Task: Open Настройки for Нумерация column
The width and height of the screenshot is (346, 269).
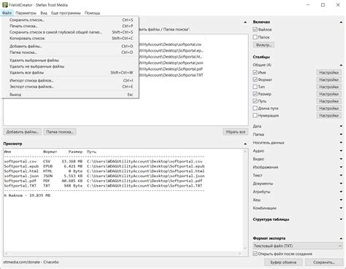Action: click(328, 115)
